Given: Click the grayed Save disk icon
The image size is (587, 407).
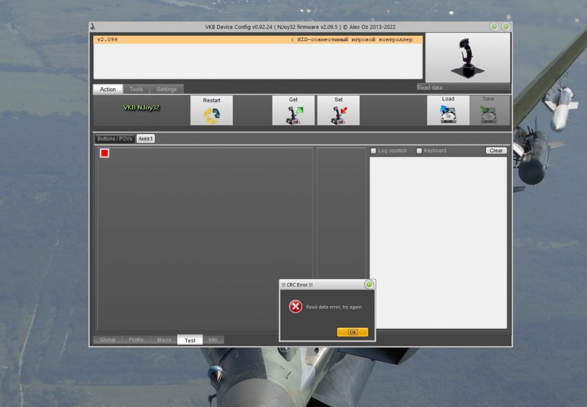Looking at the screenshot, I should (x=488, y=110).
